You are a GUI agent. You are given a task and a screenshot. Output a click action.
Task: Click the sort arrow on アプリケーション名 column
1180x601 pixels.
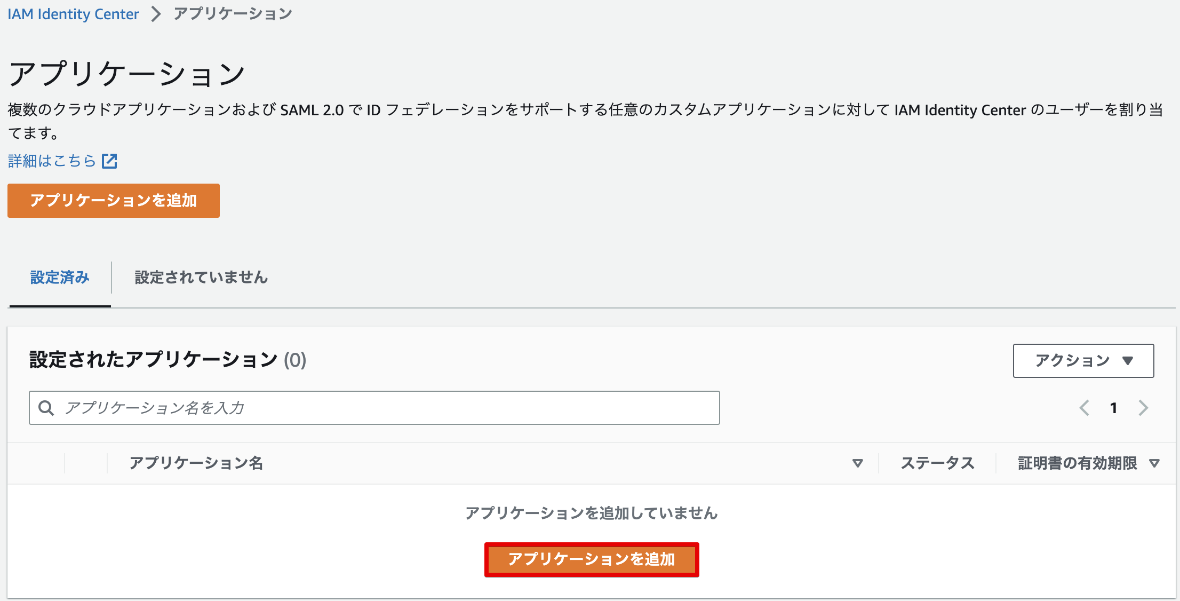point(858,463)
